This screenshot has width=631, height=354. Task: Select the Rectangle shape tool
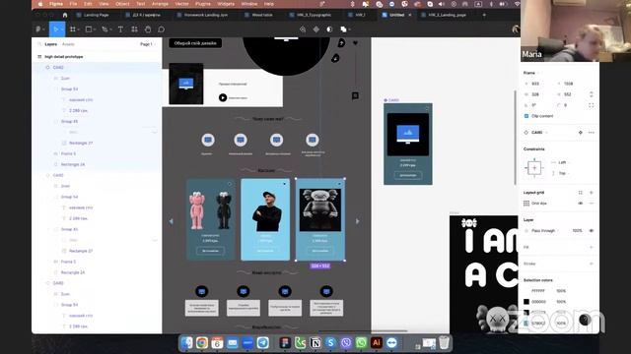click(89, 29)
